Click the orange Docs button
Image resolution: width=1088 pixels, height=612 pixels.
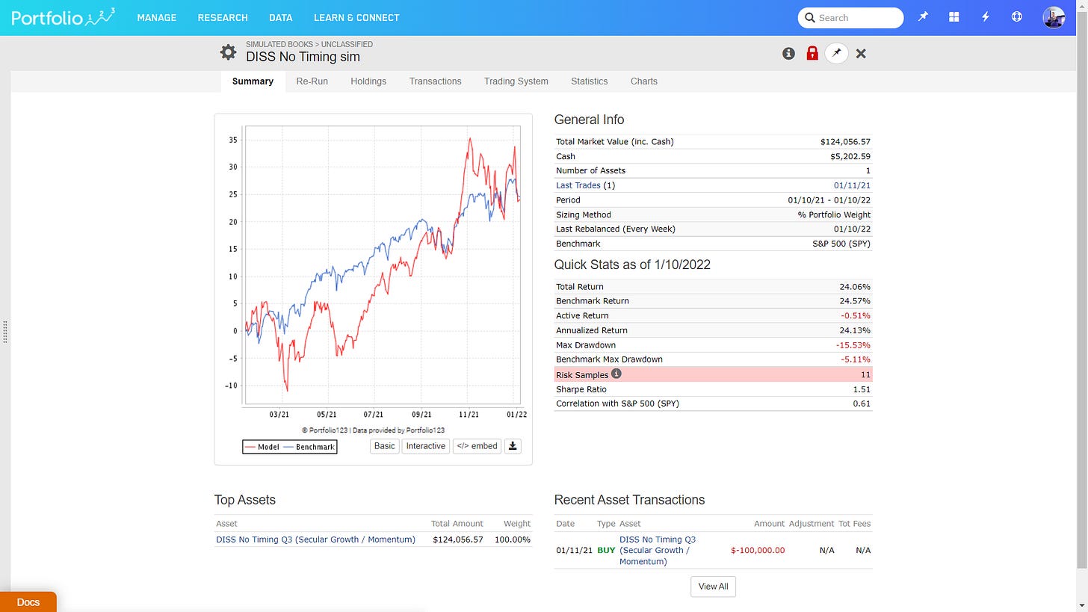click(x=28, y=602)
